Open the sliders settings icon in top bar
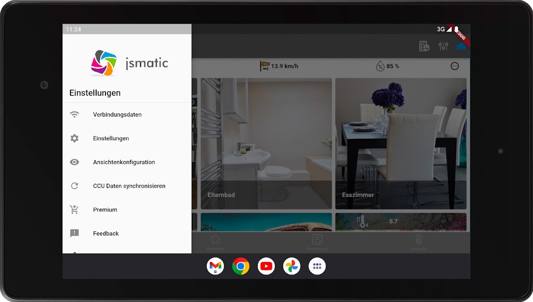 [x=443, y=46]
